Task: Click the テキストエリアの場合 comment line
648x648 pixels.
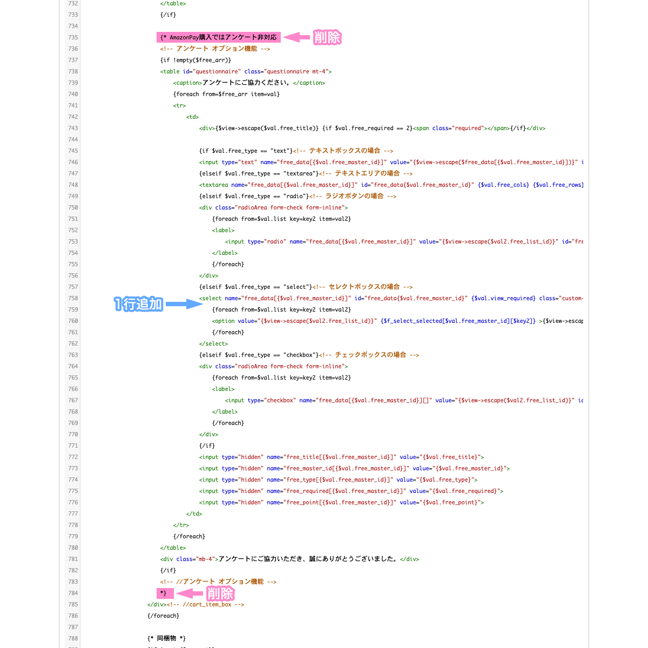Action: [x=306, y=173]
